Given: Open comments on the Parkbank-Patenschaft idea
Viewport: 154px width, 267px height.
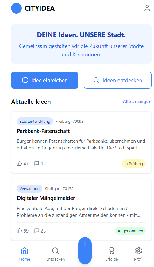Looking at the screenshot, I should pos(40,164).
